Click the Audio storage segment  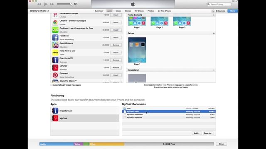57,144
